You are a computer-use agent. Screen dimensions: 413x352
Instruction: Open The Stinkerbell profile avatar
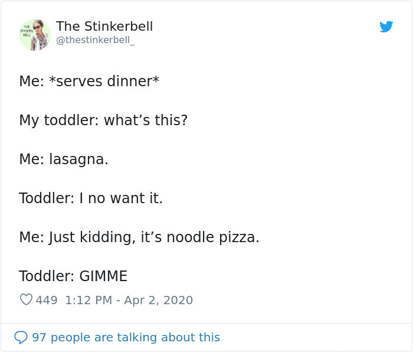pos(34,34)
